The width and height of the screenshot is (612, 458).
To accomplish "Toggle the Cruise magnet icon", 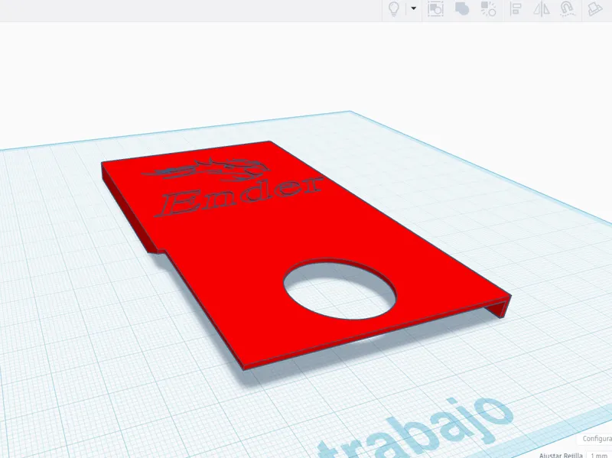I will [x=567, y=8].
